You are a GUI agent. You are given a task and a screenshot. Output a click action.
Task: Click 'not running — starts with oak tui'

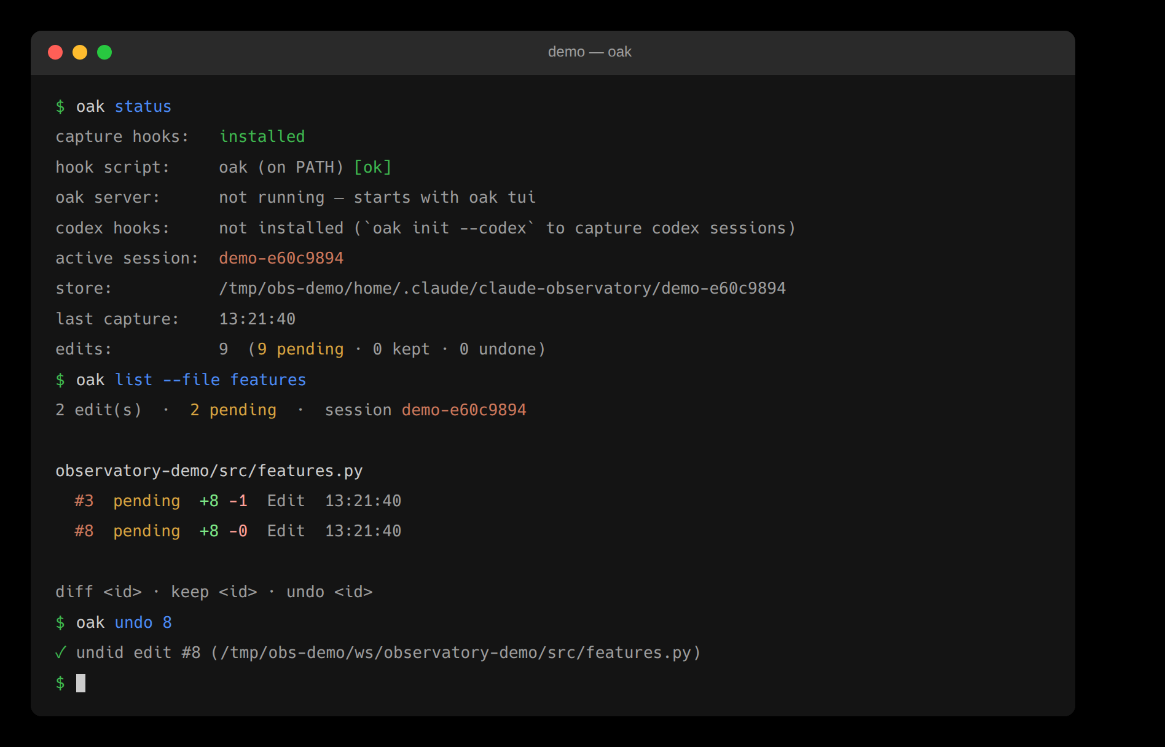pyautogui.click(x=377, y=197)
